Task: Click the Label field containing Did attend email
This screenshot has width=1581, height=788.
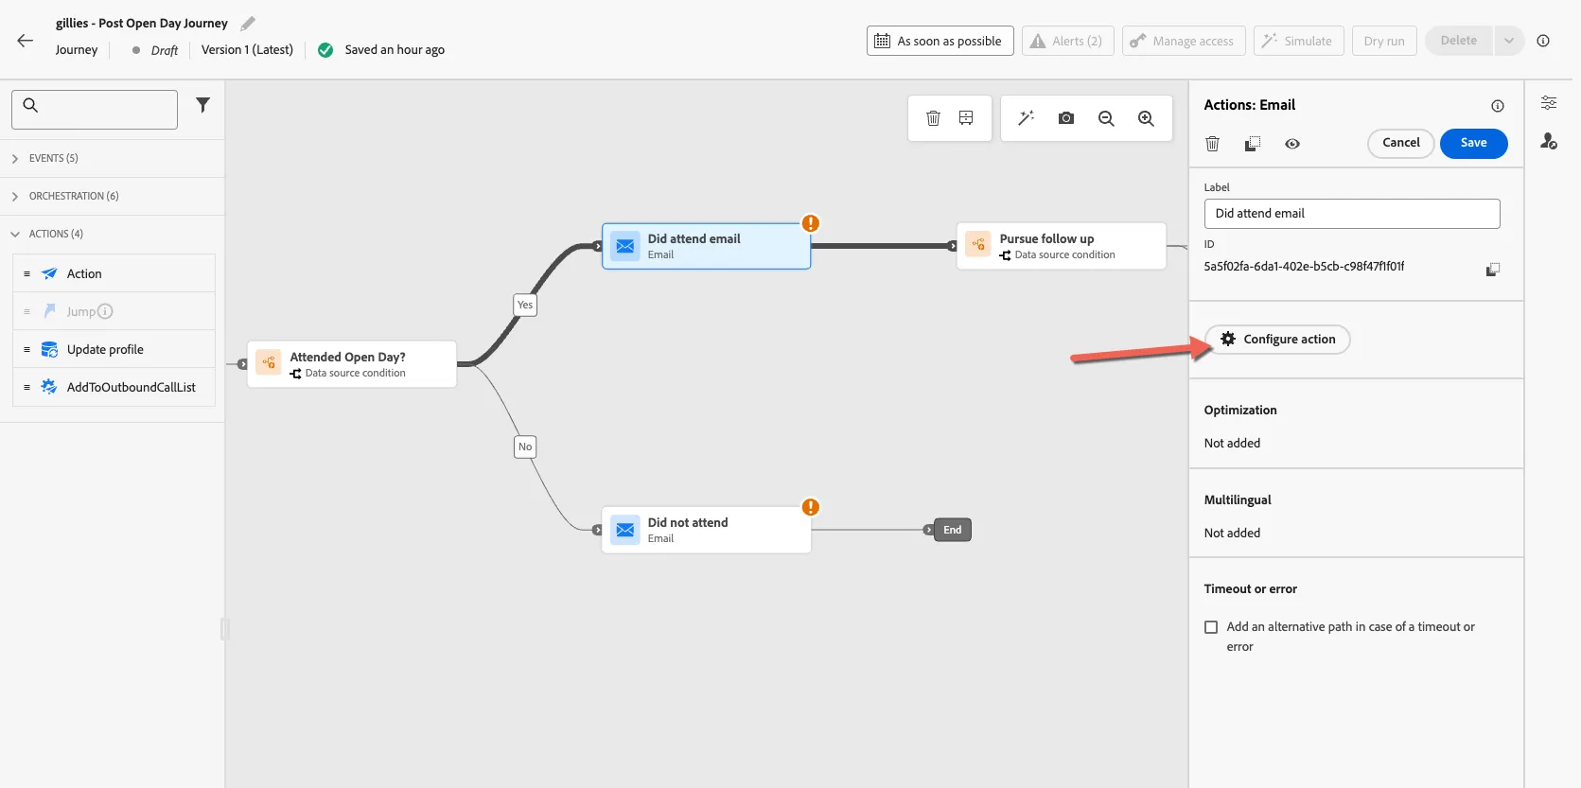Action: coord(1352,214)
